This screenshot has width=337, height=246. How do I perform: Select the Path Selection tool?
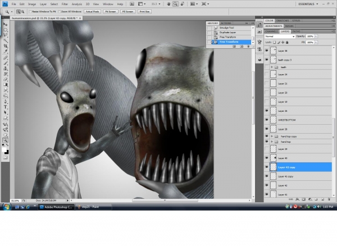[x=6, y=112]
